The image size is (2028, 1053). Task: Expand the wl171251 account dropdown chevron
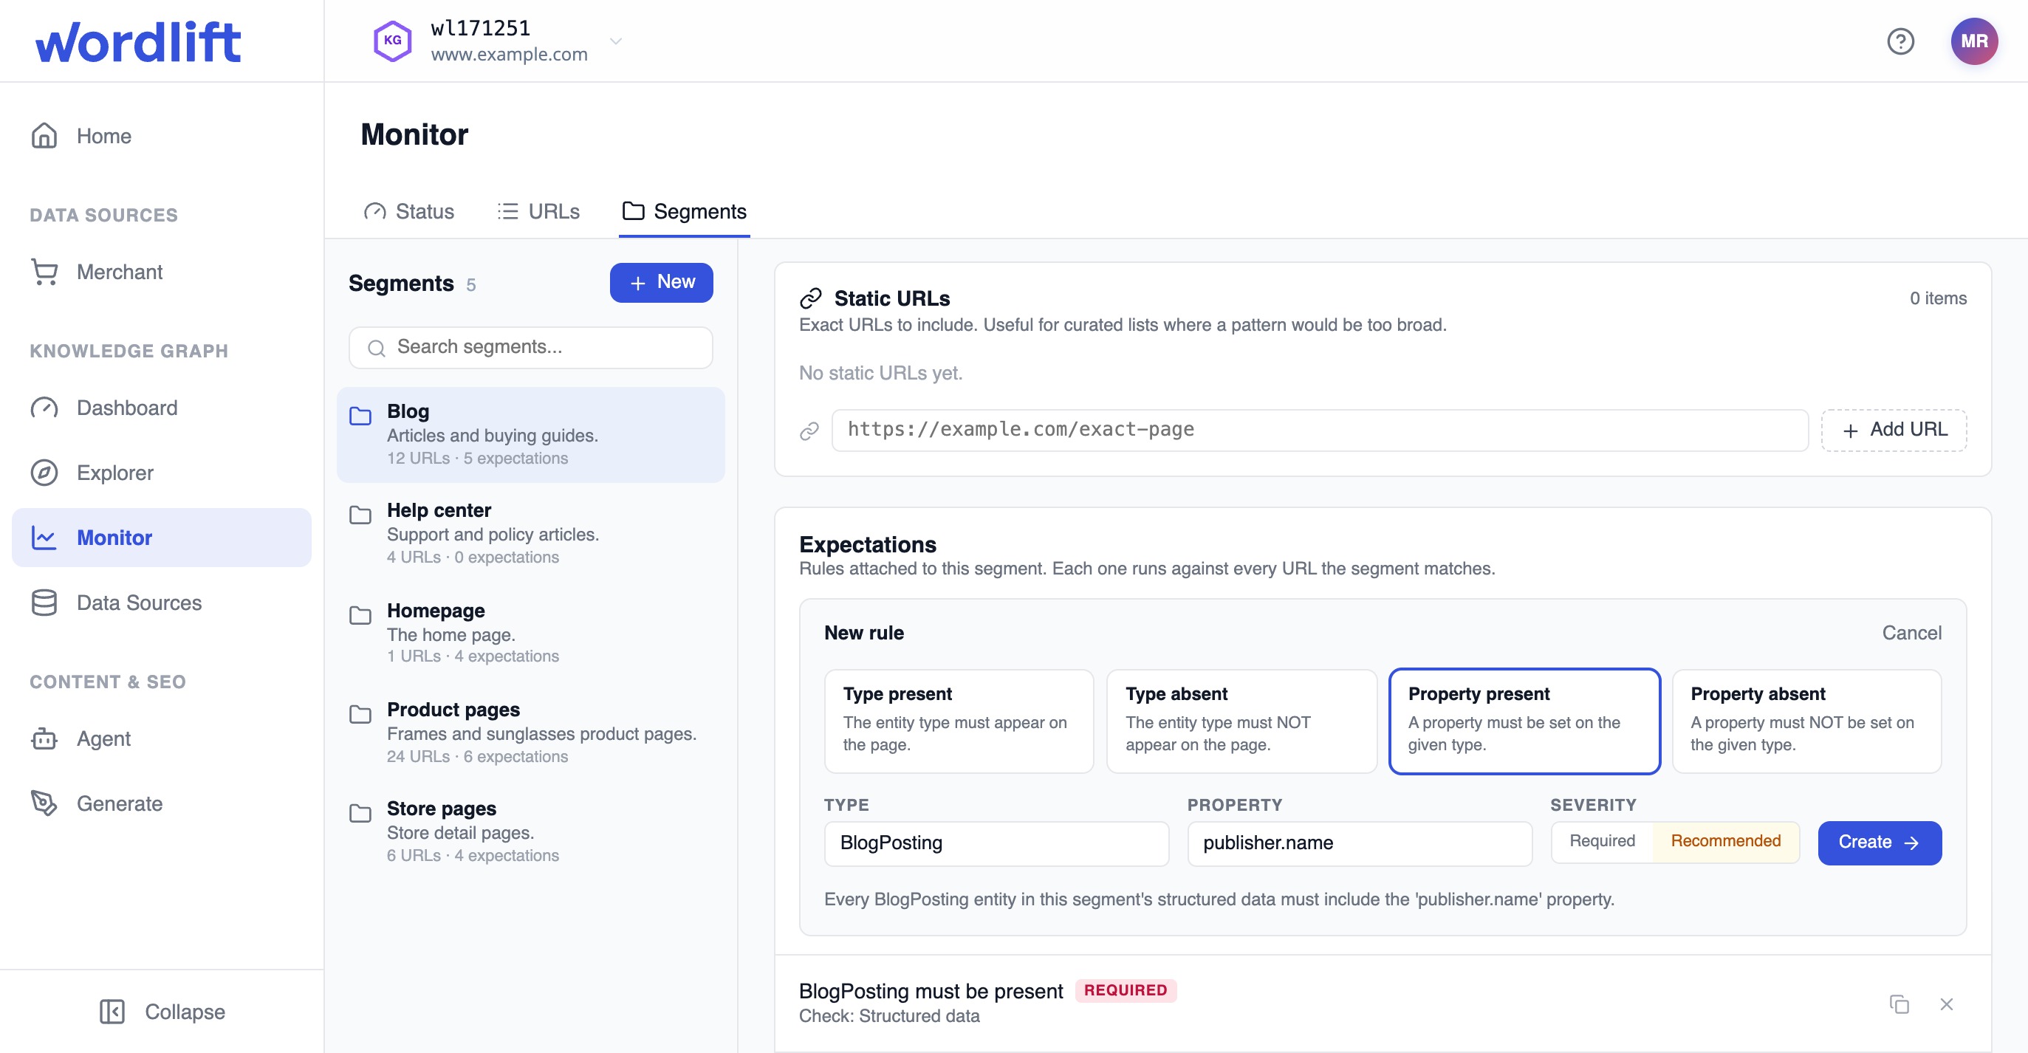616,41
